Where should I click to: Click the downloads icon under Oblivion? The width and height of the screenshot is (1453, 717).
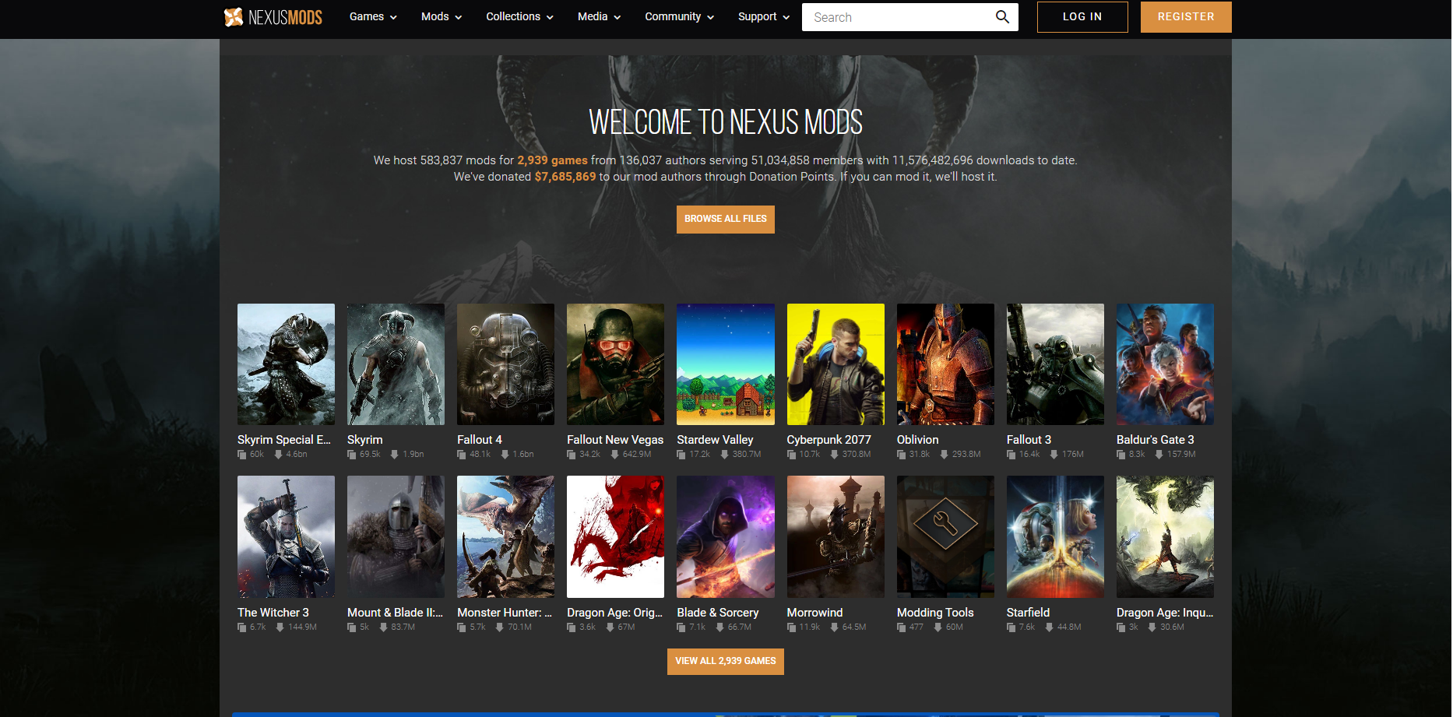tap(944, 455)
